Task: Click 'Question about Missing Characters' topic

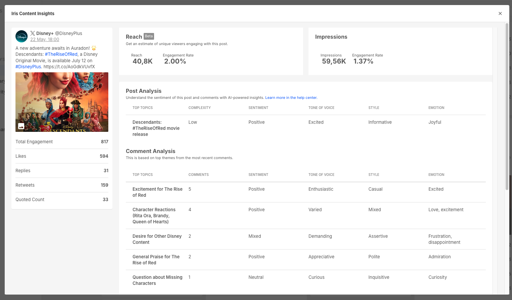Action: 157,280
